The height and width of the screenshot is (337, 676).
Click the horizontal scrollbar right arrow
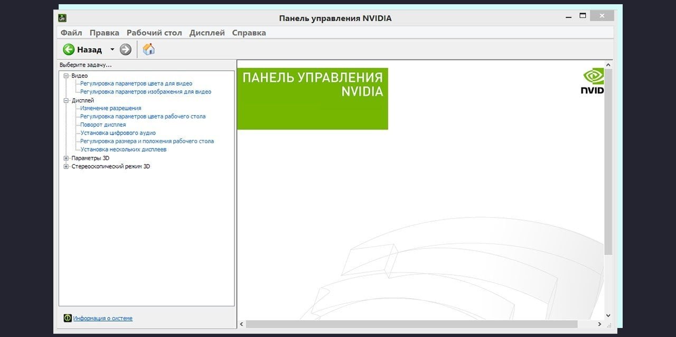(x=600, y=324)
